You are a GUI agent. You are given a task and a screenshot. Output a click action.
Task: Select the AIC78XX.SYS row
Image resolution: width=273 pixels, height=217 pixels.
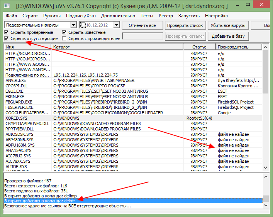[x=133, y=161]
